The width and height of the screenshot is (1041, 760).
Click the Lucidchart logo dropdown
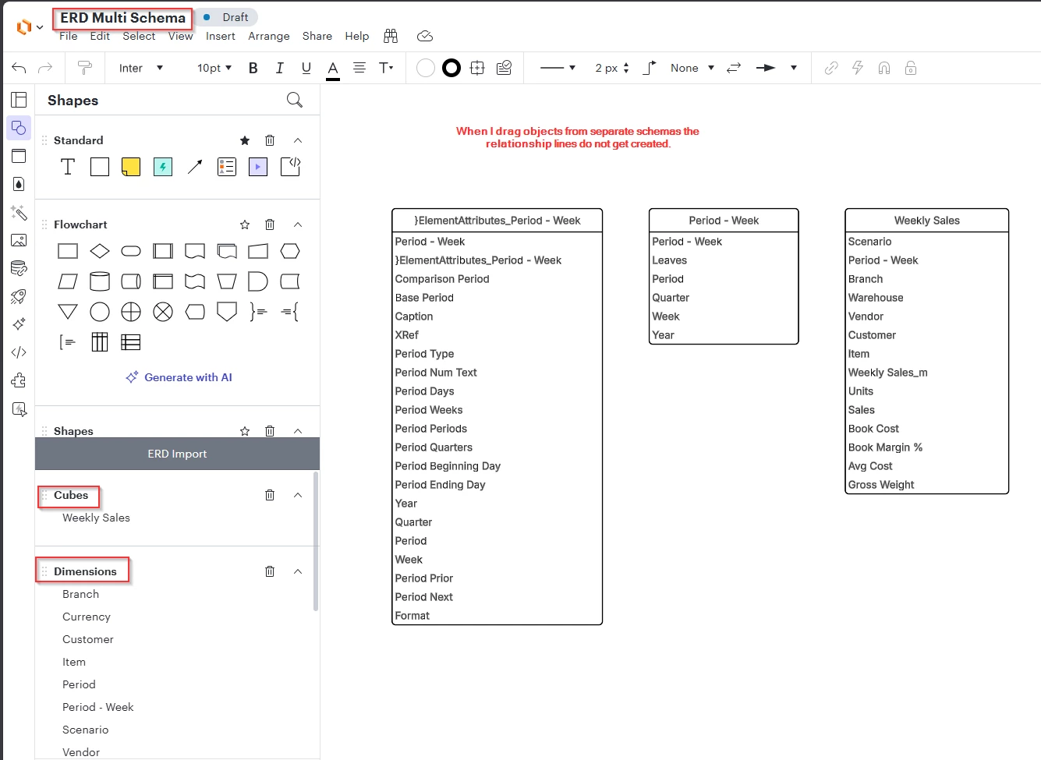[29, 27]
